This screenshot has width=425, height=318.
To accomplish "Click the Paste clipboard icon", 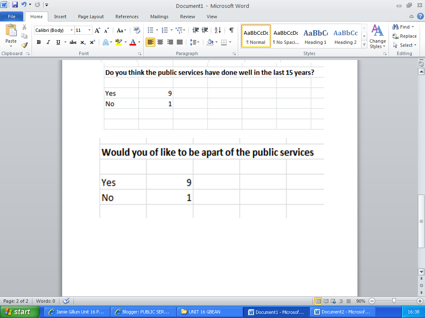I will (x=11, y=30).
